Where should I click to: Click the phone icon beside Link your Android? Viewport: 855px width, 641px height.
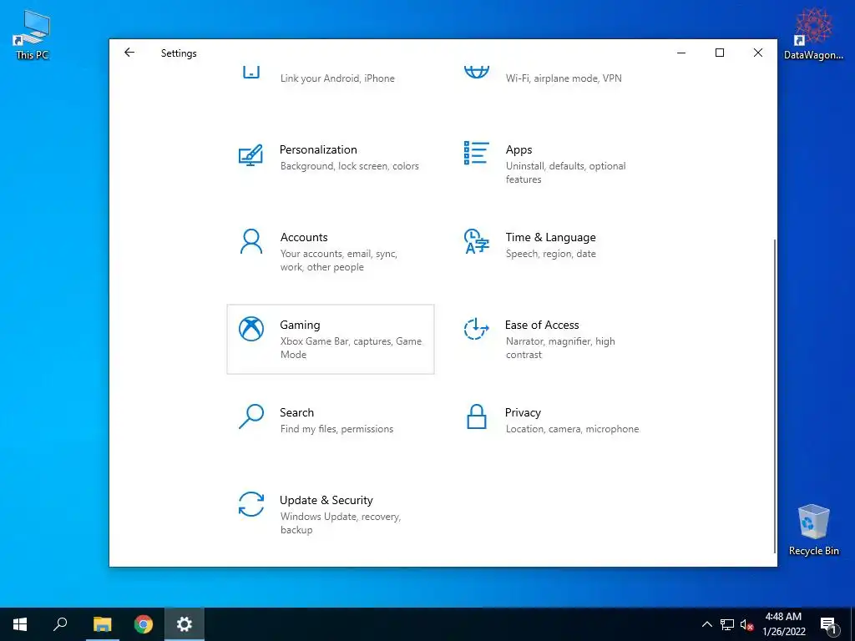(250, 72)
